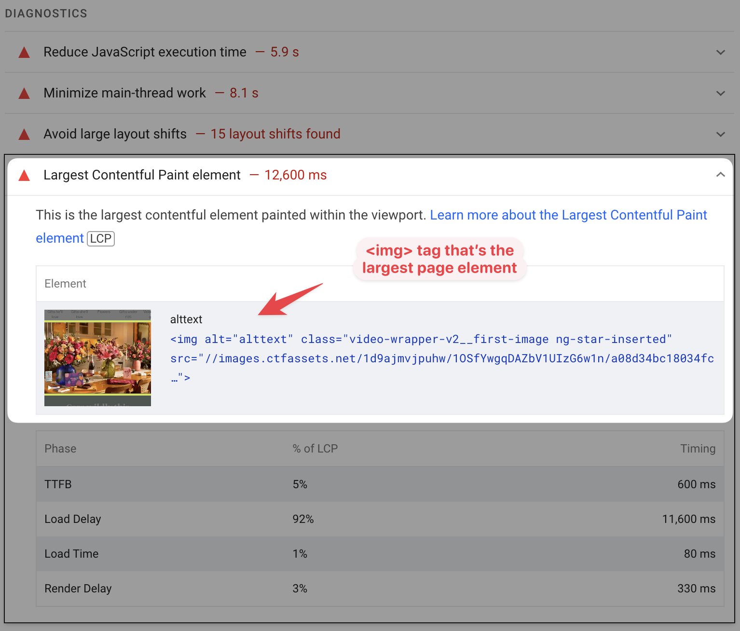Screen dimensions: 740x631
Task: Click the '92%' Load Delay percentage
Action: pos(303,519)
